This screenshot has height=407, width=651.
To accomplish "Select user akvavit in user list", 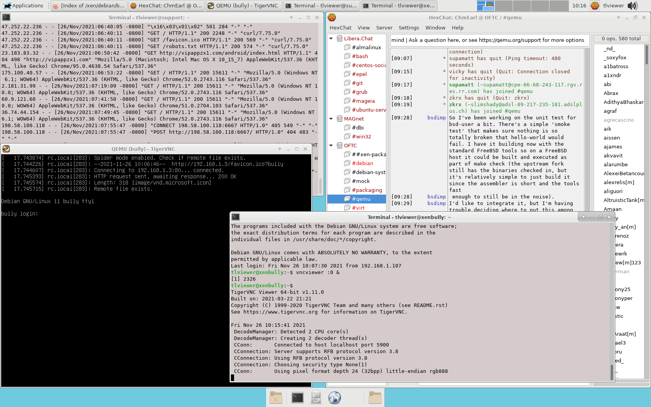I will [x=613, y=155].
